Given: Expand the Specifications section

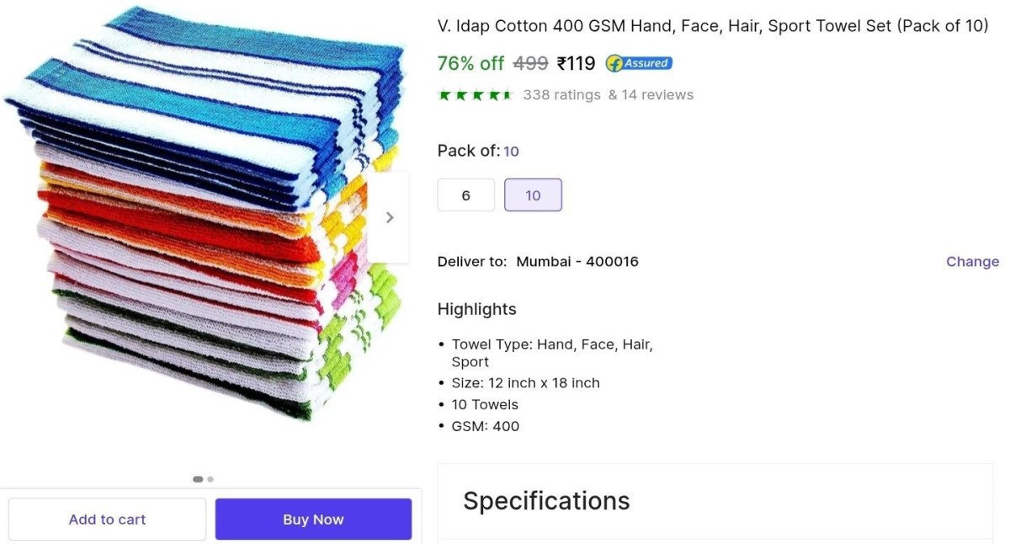Looking at the screenshot, I should click(715, 501).
